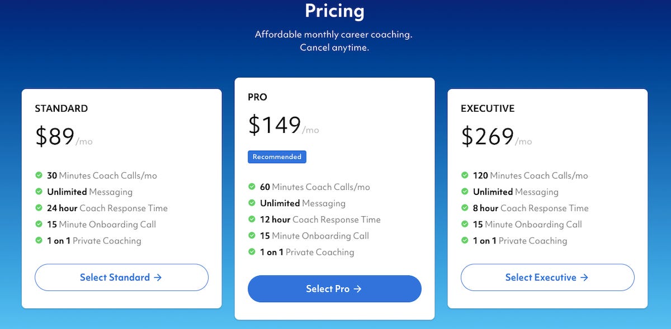Screen dimensions: 671x329
Task: Click the Recommended badge on Pro plan
Action: (277, 157)
